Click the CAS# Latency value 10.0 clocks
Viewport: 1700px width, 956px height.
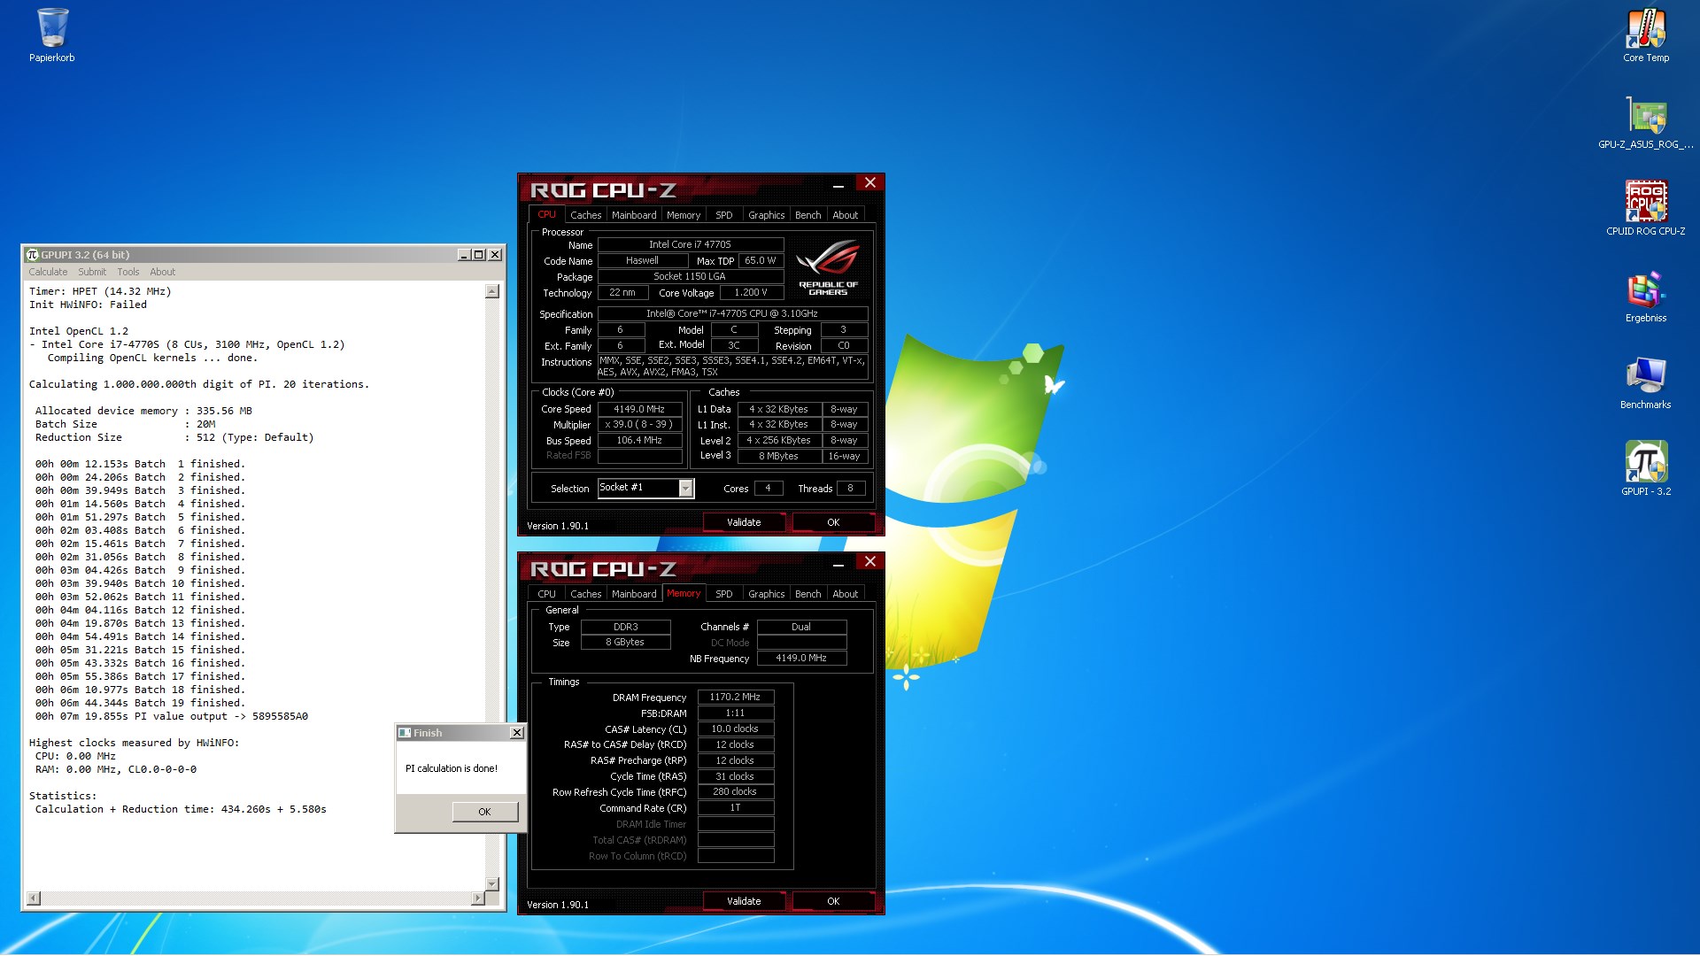735,729
